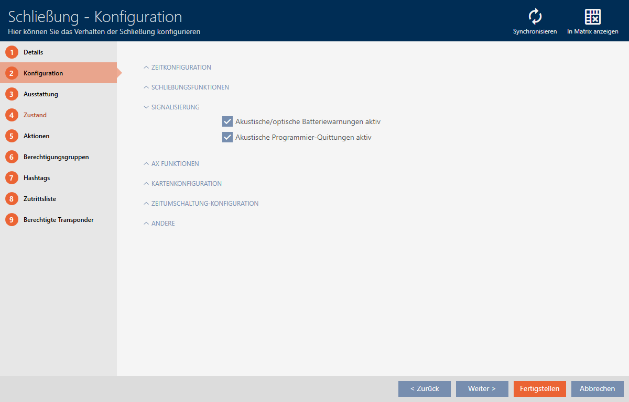The height and width of the screenshot is (402, 629).
Task: Select number 5 Aktionen step icon
Action: click(x=12, y=136)
